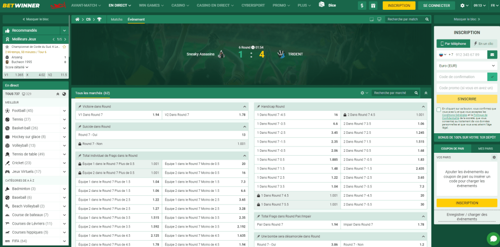Go to CYBERSPORT section
The image size is (500, 247).
(253, 5)
